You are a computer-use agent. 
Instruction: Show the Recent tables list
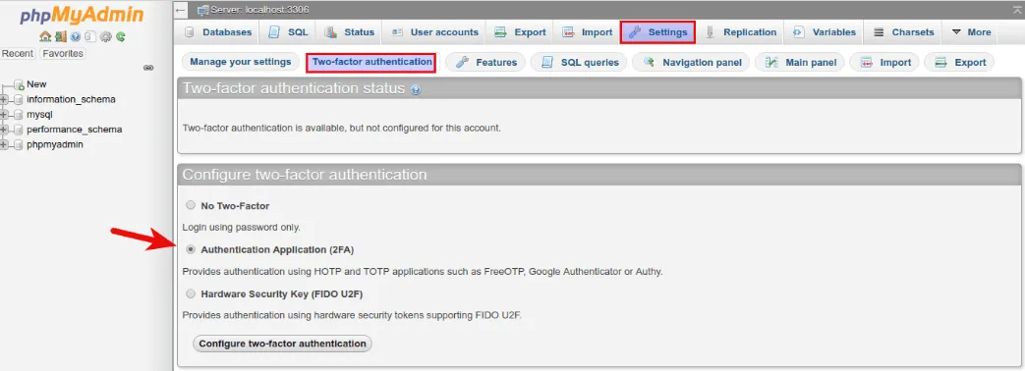point(18,54)
